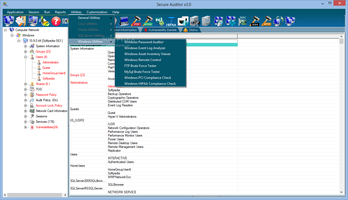Open the Application menu
The image size is (348, 200).
tap(15, 12)
